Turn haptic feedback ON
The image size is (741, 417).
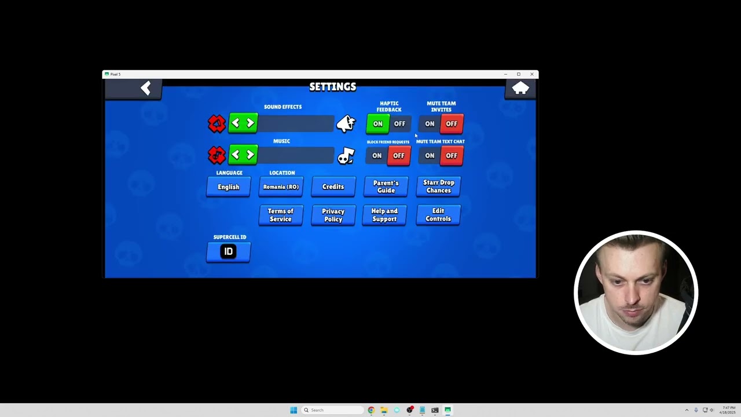coord(377,124)
